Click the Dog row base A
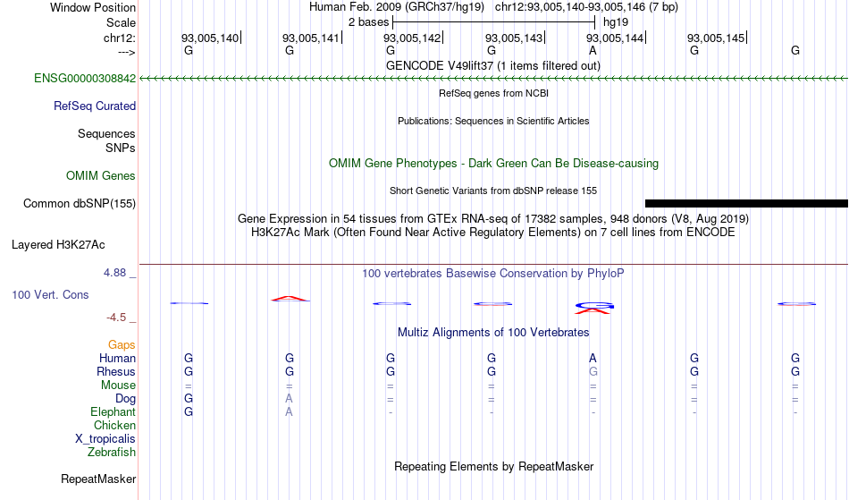The width and height of the screenshot is (849, 500). tap(290, 398)
